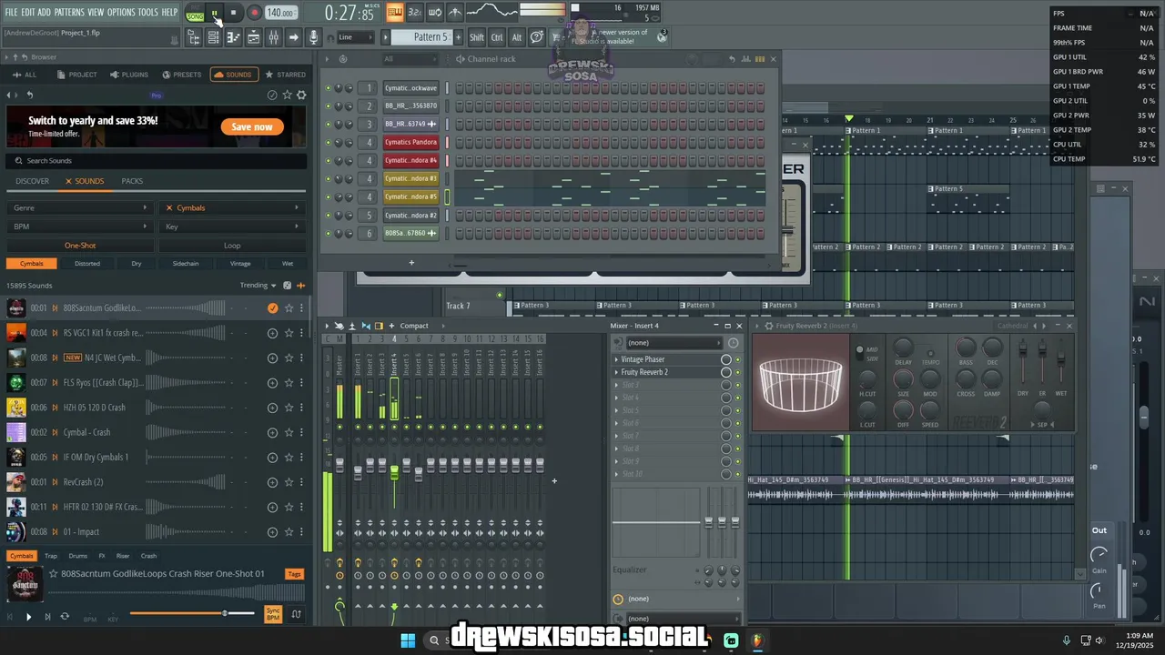Toggle Sync BPM in preview player
The width and height of the screenshot is (1165, 655).
tap(273, 614)
